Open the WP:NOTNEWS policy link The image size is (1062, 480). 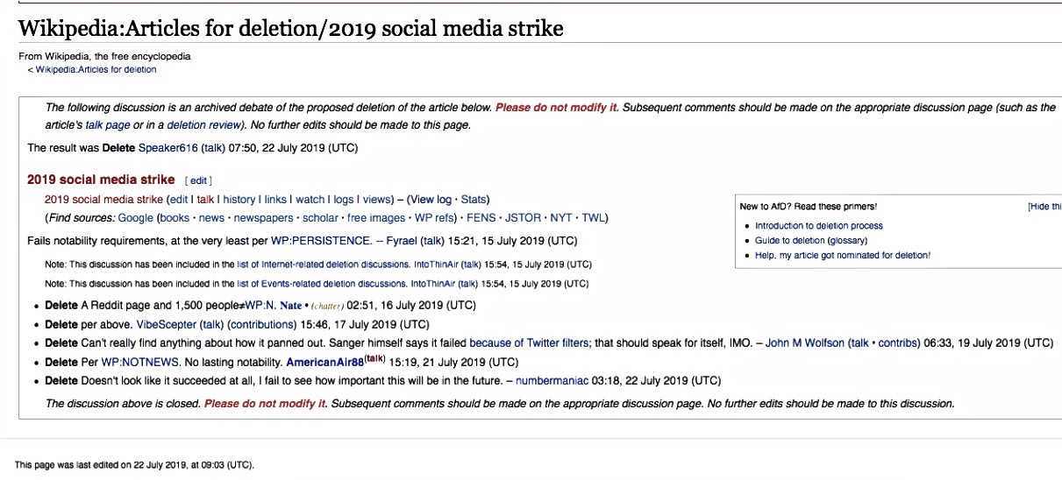click(141, 362)
